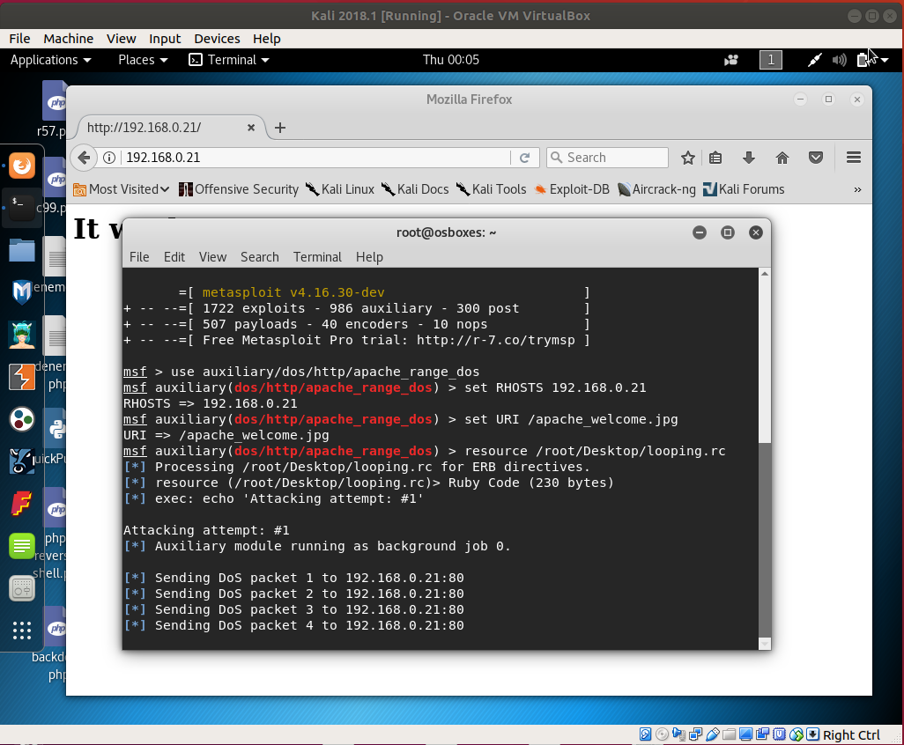Image resolution: width=904 pixels, height=745 pixels.
Task: Launch the red F Faraday dock icon
Action: 22,505
